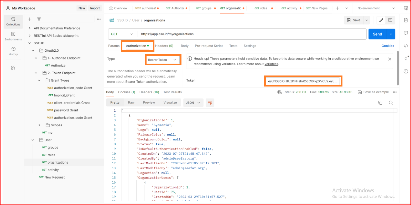Click the request URL field

(252, 34)
